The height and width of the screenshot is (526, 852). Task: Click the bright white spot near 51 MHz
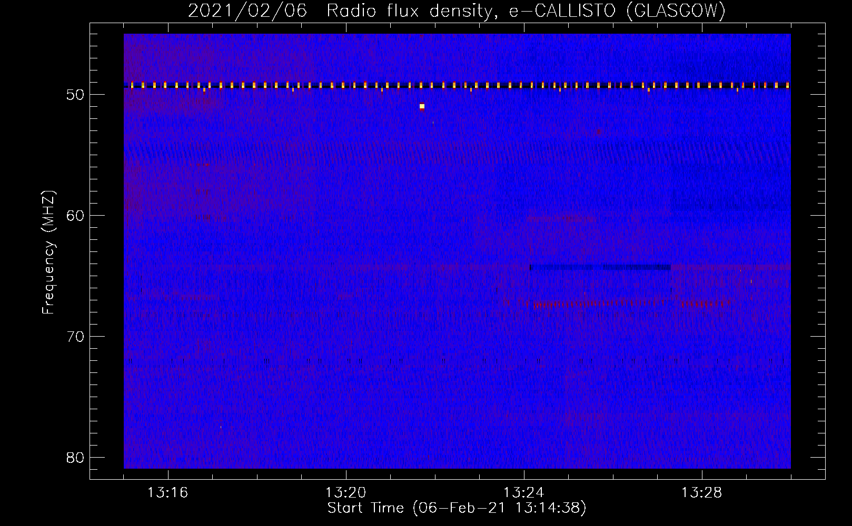422,106
